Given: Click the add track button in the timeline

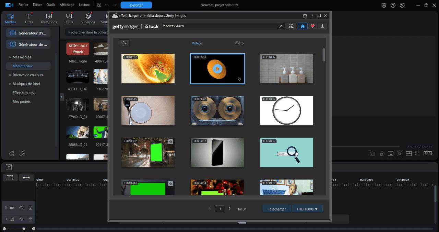Looking at the screenshot, I should point(10,177).
